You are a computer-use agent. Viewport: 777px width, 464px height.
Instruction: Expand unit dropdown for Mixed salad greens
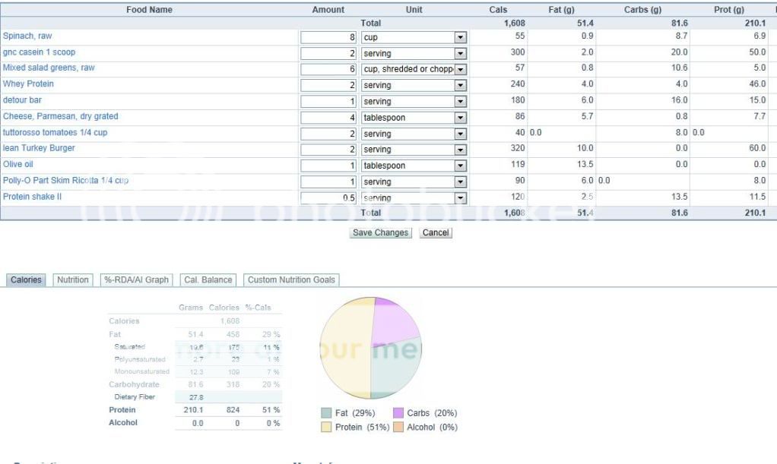point(459,69)
